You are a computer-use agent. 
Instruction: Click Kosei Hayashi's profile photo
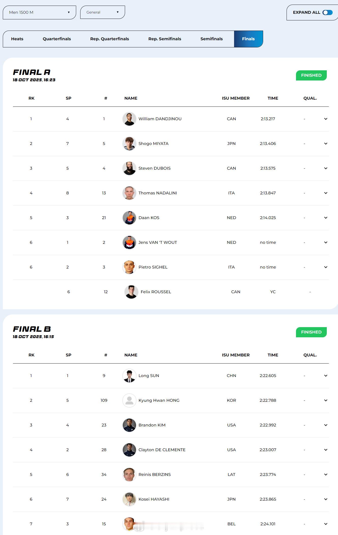pos(129,499)
